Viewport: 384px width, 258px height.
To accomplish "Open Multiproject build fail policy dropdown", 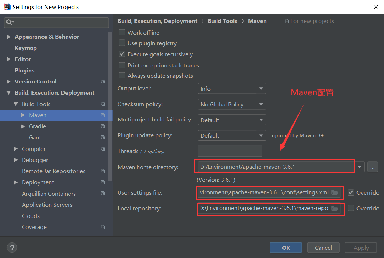I will [x=232, y=120].
